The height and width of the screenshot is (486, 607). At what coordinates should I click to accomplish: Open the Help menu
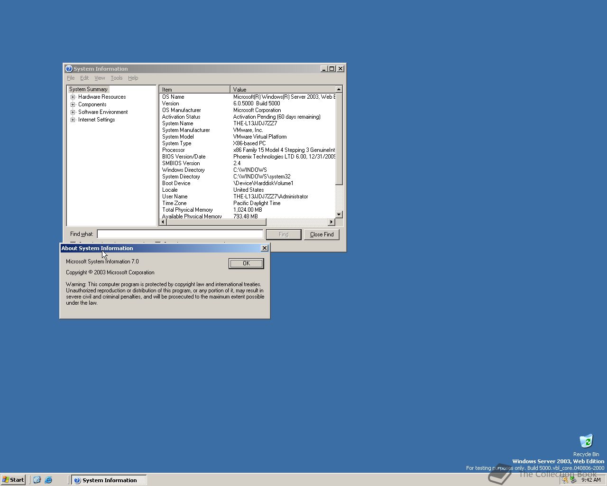(x=133, y=78)
